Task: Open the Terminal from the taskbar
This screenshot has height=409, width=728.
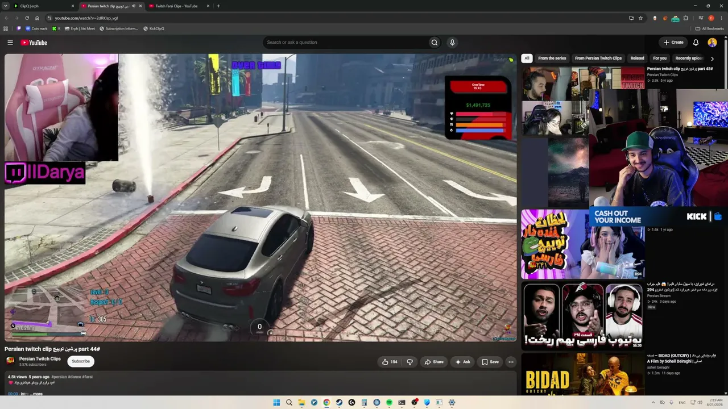Action: (x=402, y=403)
